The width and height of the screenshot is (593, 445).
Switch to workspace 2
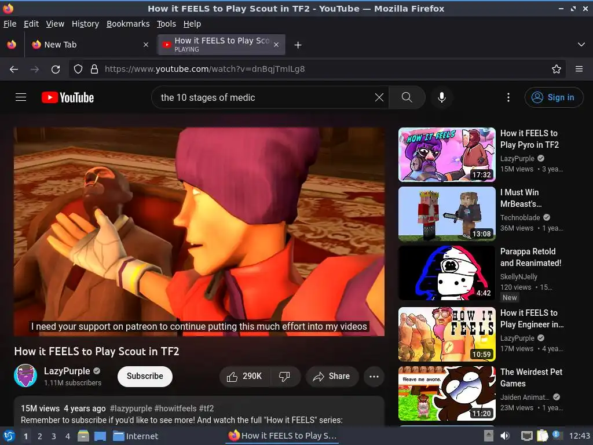(x=40, y=436)
